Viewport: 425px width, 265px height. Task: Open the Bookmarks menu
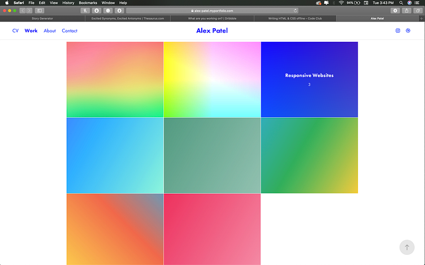(x=88, y=3)
